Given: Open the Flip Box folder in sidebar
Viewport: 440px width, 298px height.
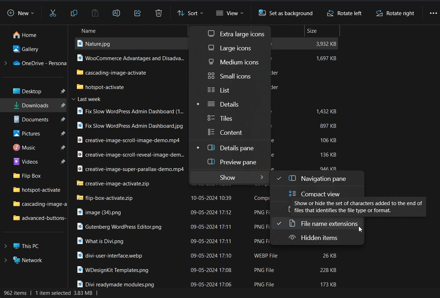Looking at the screenshot, I should tap(31, 176).
